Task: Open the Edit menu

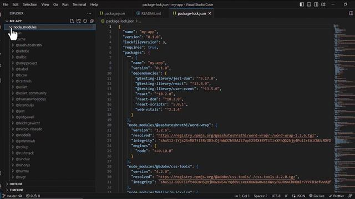Action: coord(16,4)
